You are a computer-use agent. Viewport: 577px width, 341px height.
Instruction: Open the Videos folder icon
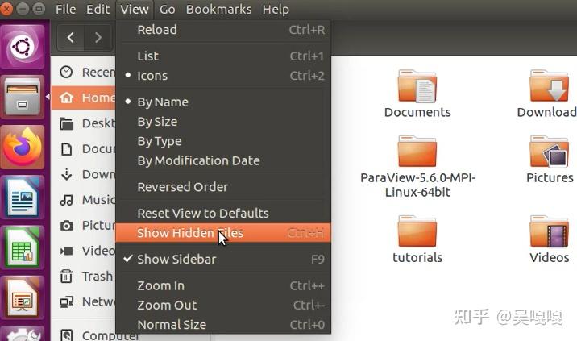click(x=549, y=232)
